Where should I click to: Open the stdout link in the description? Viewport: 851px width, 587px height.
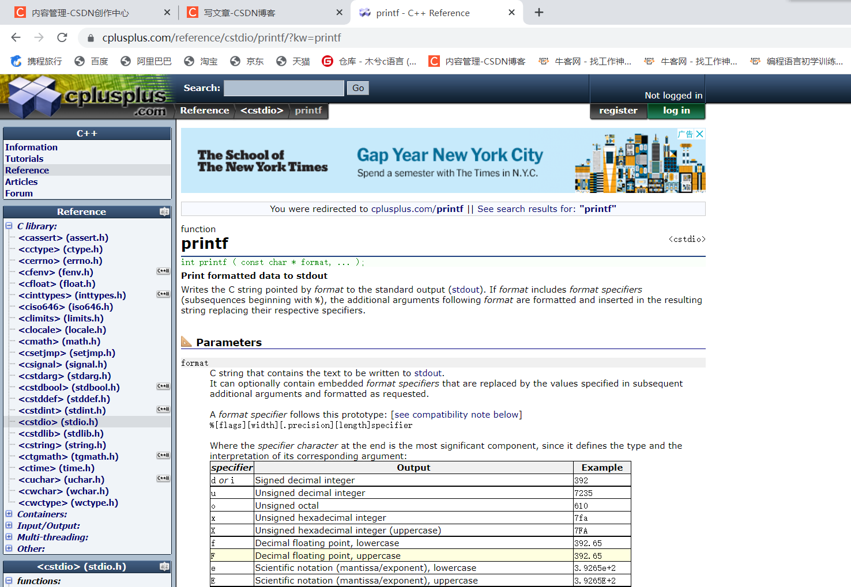coord(466,290)
